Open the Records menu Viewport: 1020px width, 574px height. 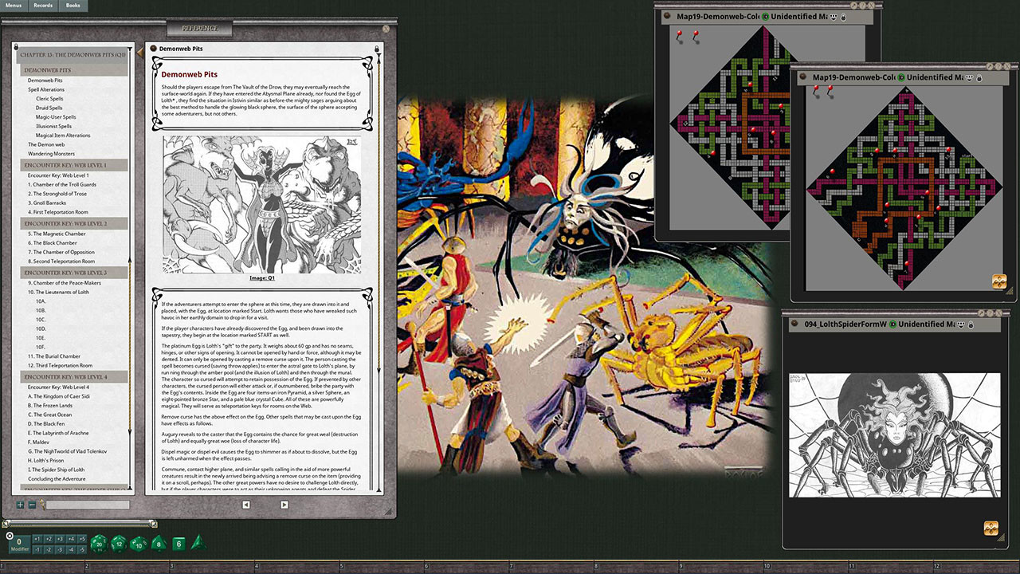(43, 6)
